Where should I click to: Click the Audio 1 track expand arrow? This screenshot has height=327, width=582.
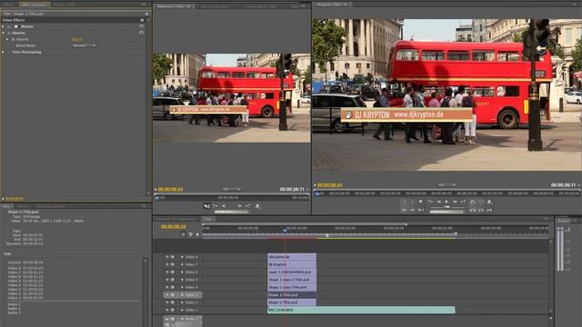[182, 319]
